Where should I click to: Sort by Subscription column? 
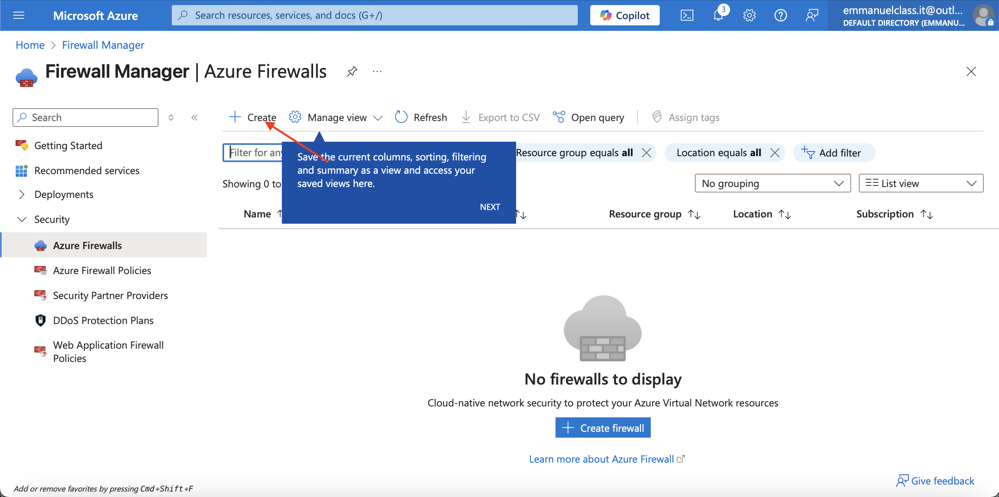tap(895, 214)
